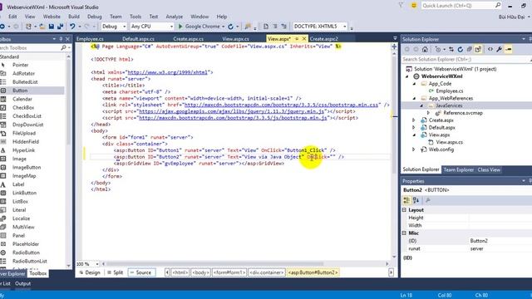Refresh the Solution Explorer
This screenshot has width=532, height=299.
pyautogui.click(x=460, y=50)
